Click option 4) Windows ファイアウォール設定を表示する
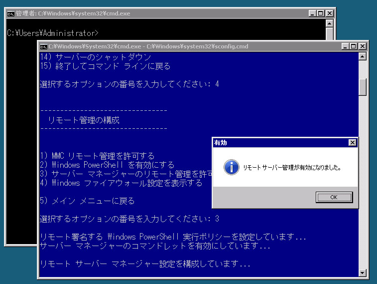The width and height of the screenshot is (377, 284). [x=121, y=183]
